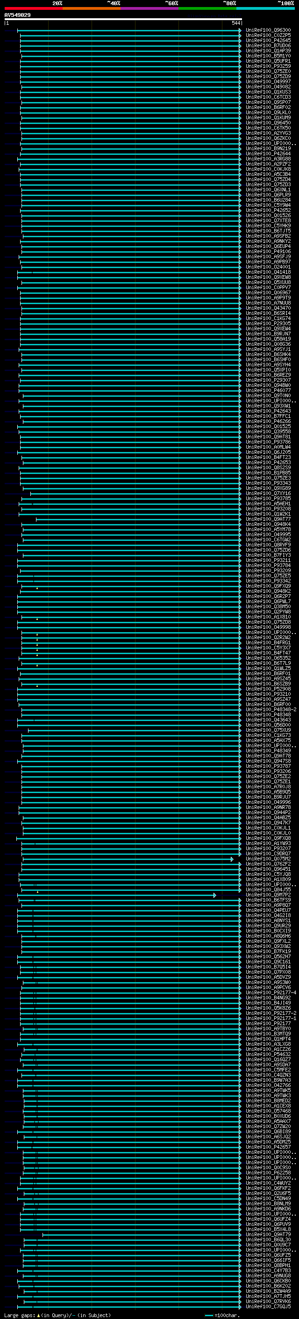Screen dimensions: 299x1319
Task: Select hit label UniRef100_A2YVG3
Action: (268, 133)
